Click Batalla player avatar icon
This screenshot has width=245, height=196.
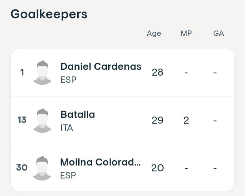click(x=42, y=120)
